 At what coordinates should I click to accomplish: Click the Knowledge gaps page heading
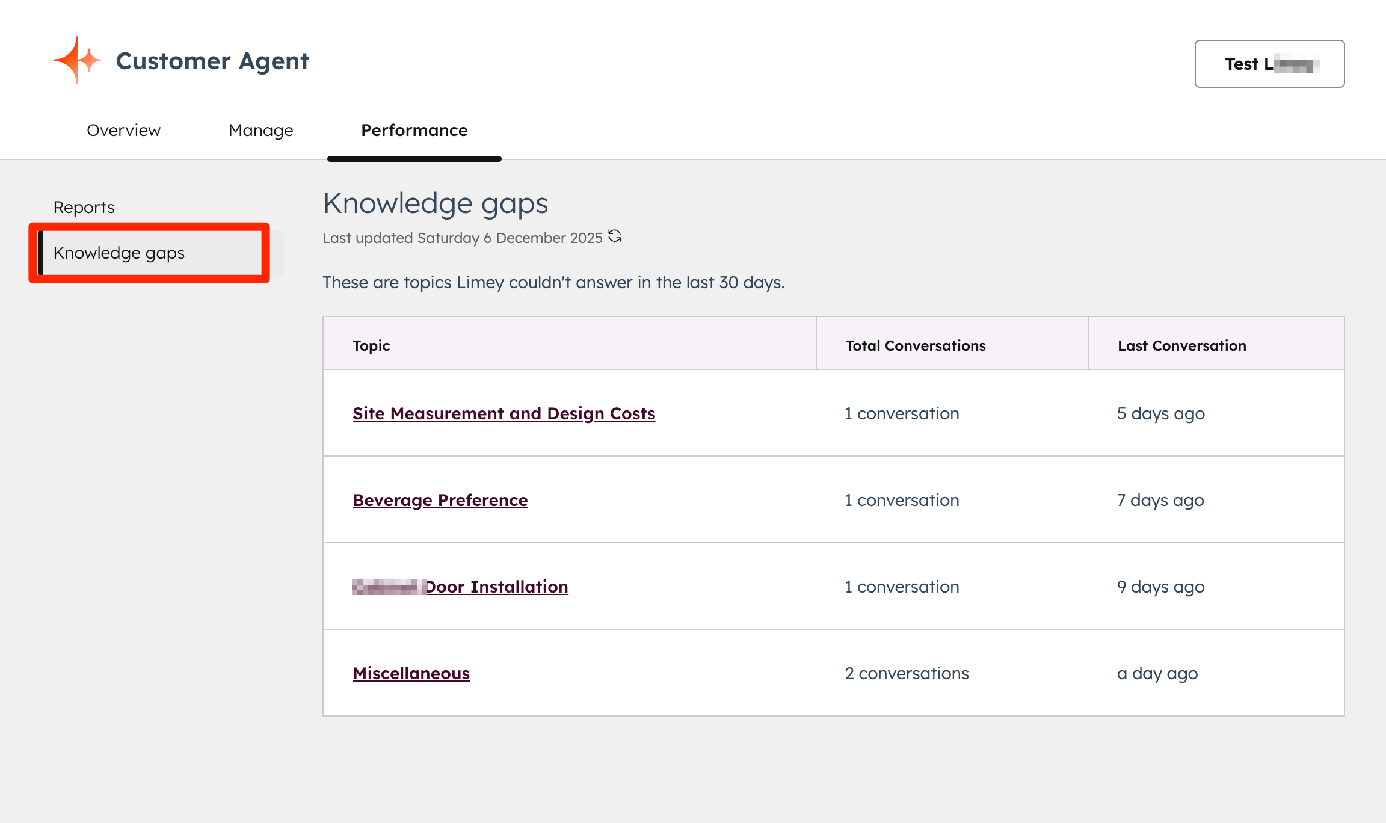click(x=436, y=203)
